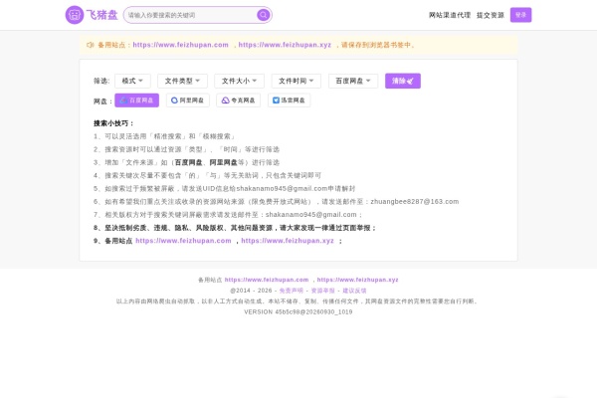This screenshot has height=398, width=597.
Task: Open feizhupan.com link in tip 9
Action: click(183, 241)
